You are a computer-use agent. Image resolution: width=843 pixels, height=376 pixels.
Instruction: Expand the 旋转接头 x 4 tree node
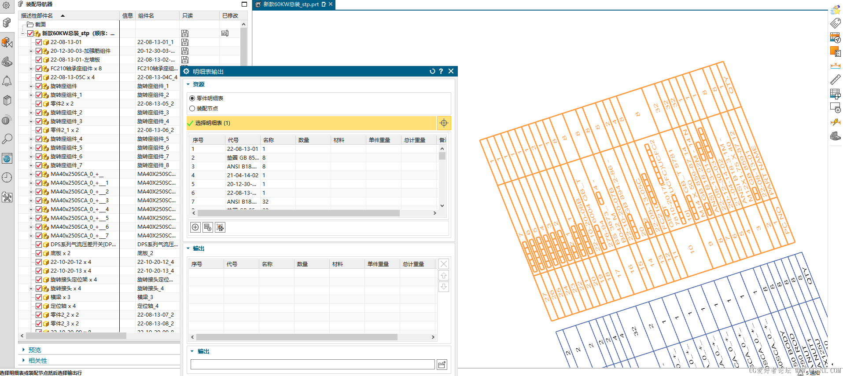(31, 288)
